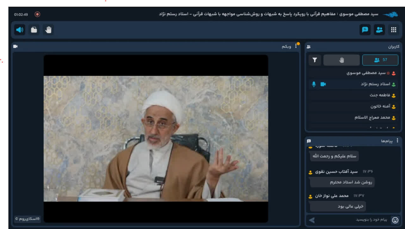Mute the speaker sound icon
The height and width of the screenshot is (229, 405).
(20, 30)
